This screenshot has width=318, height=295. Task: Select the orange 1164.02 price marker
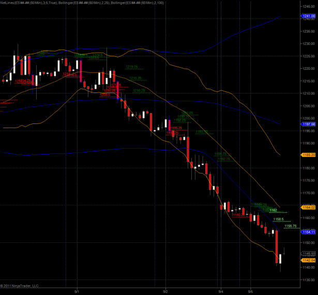tap(309, 208)
